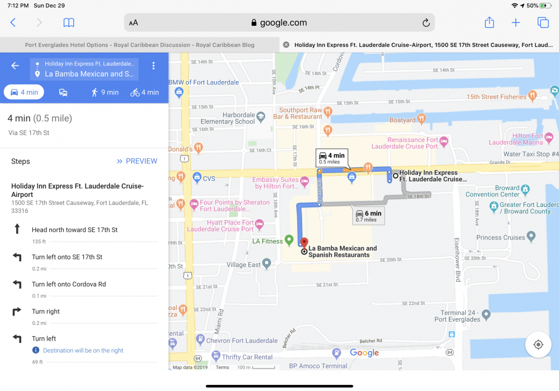Add a new Safari tab with plus
Screen dimensions: 559x391
(x=515, y=22)
